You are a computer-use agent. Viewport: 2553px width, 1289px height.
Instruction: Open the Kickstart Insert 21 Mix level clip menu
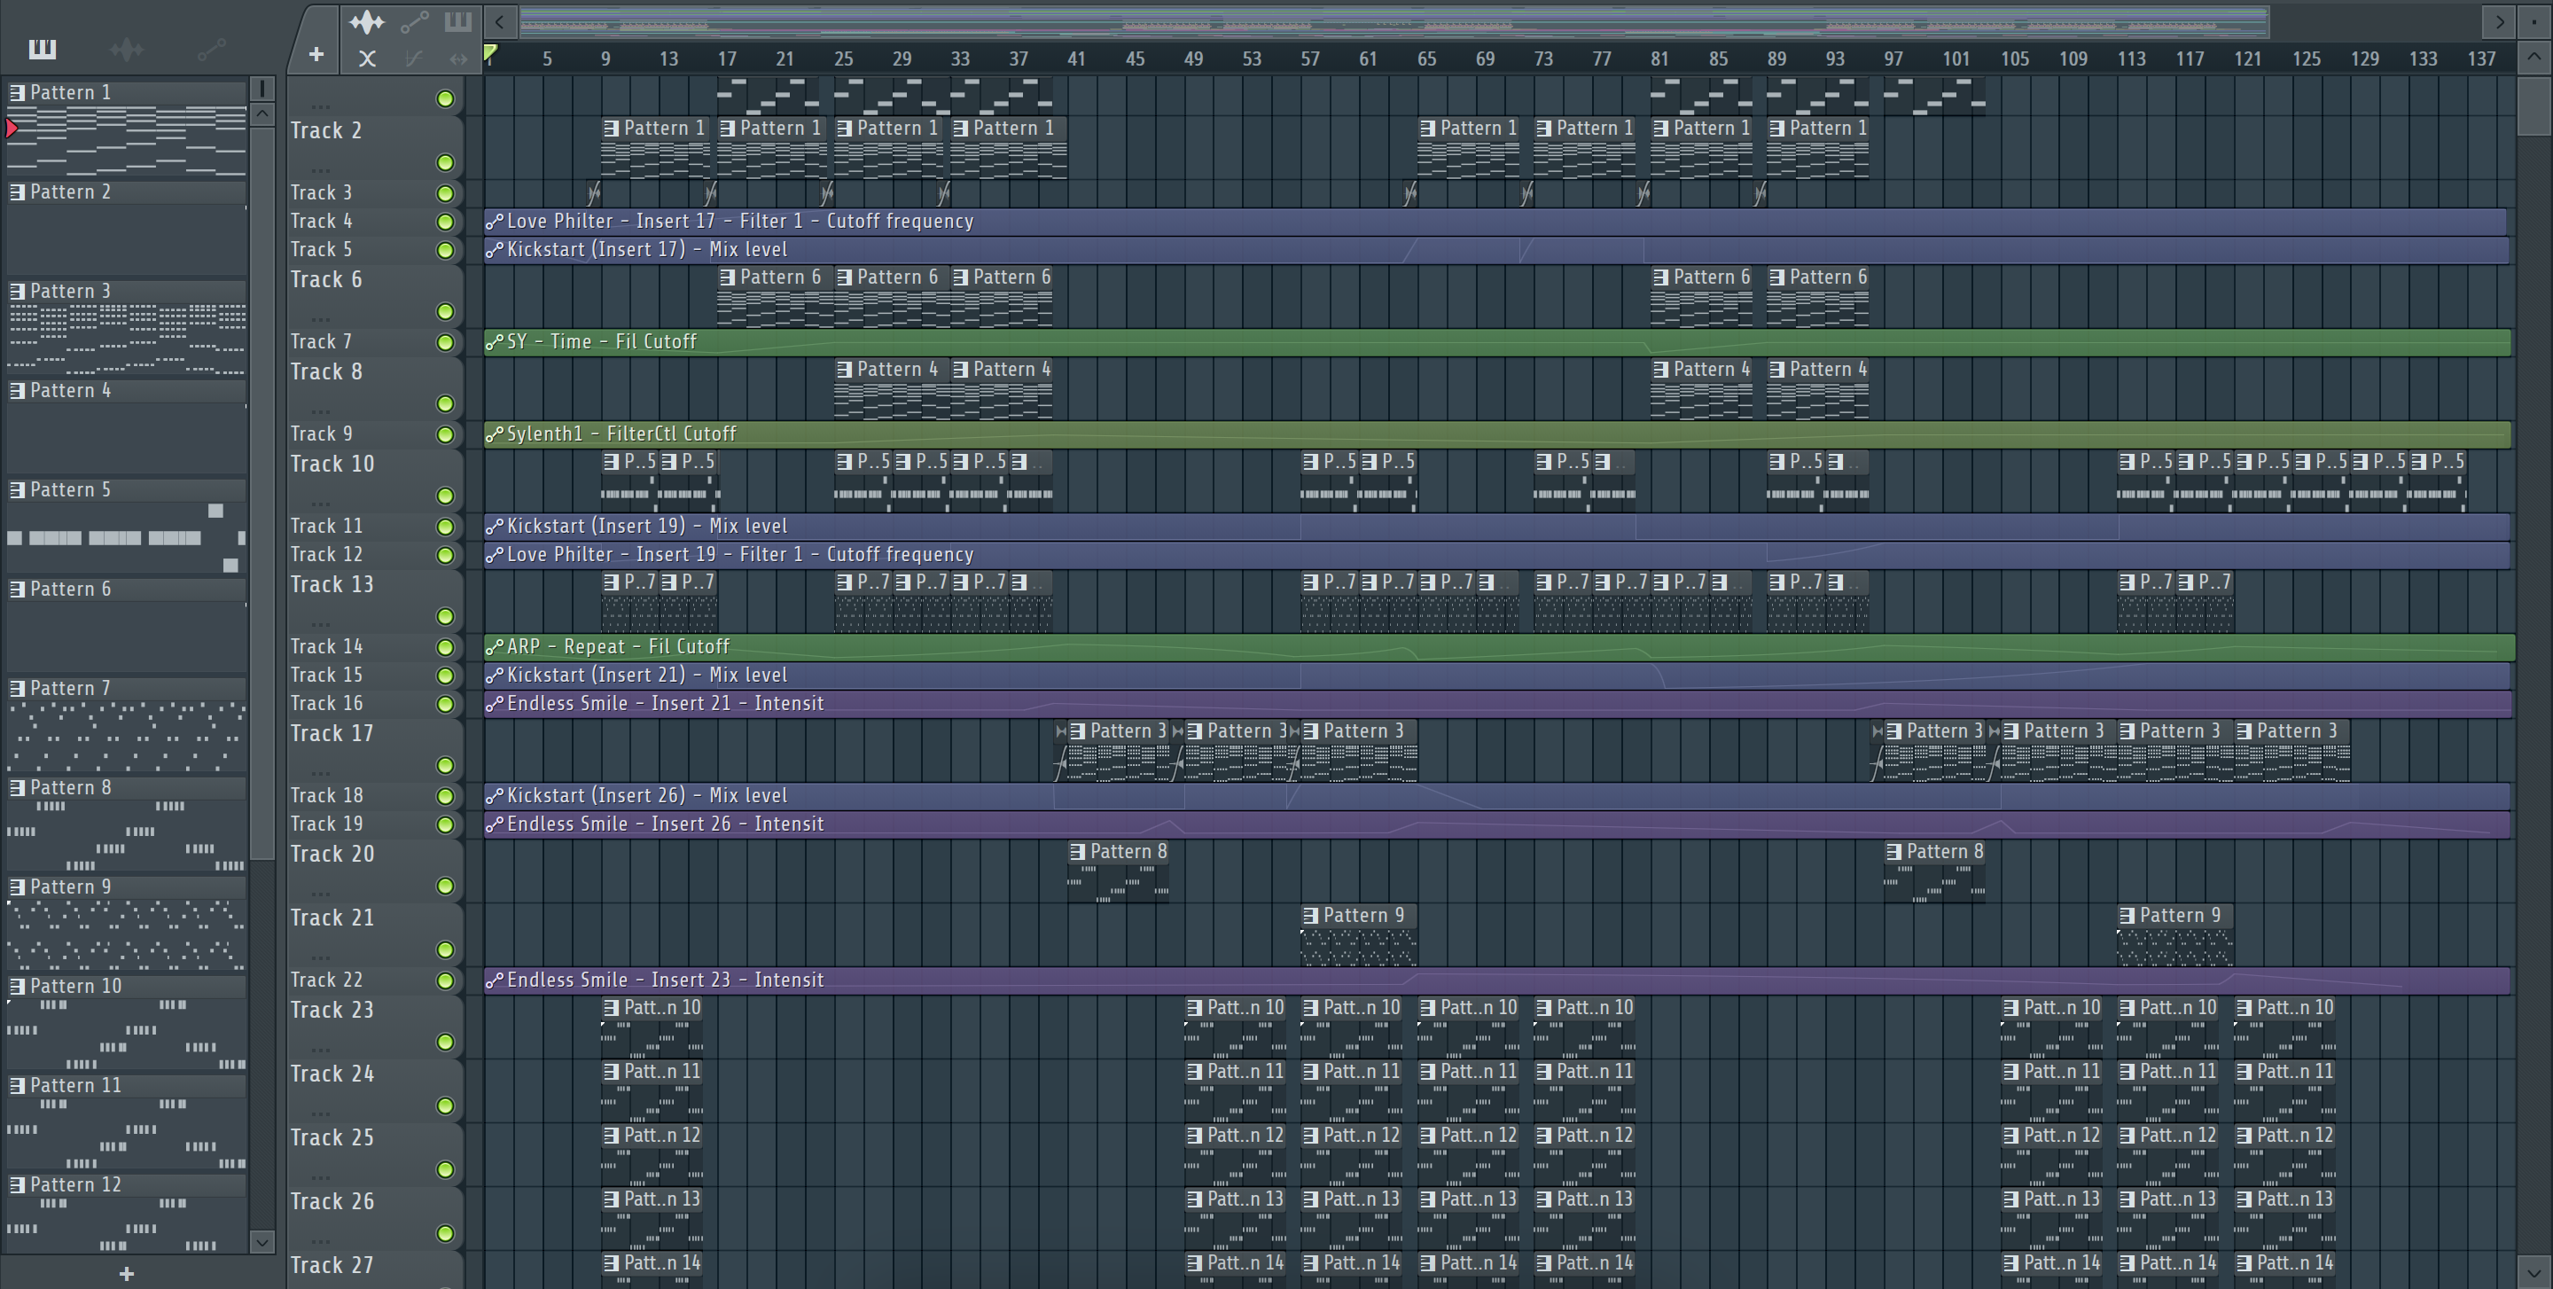[x=495, y=675]
